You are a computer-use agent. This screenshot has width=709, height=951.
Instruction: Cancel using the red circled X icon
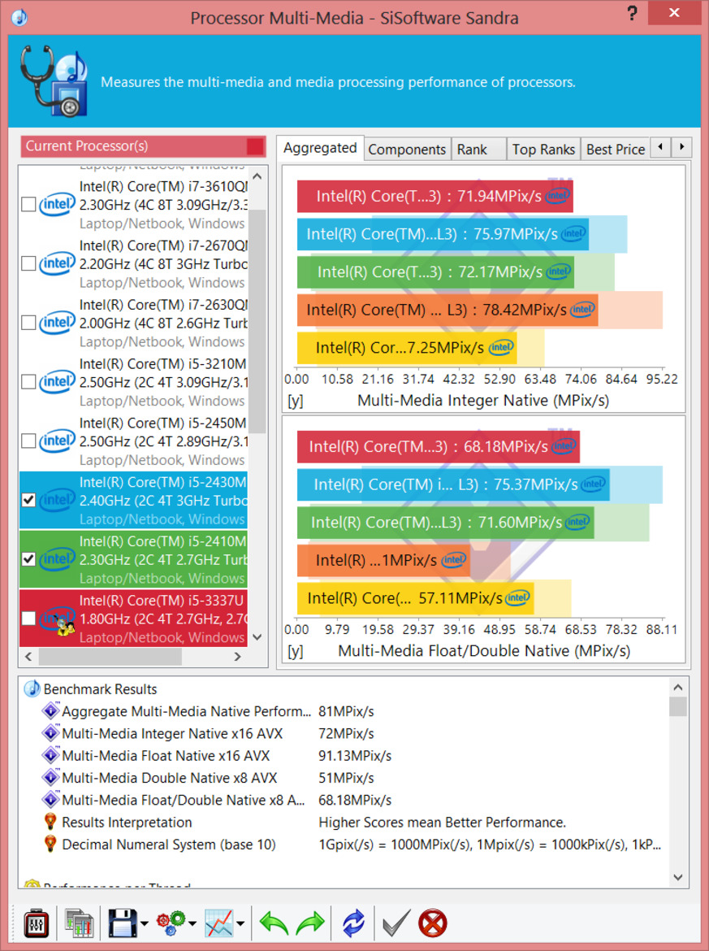point(433,923)
